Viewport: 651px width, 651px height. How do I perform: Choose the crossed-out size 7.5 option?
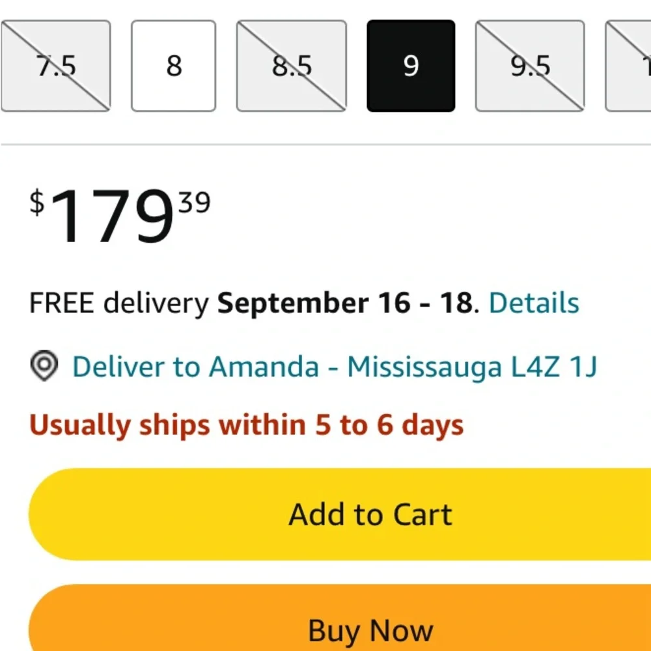pyautogui.click(x=55, y=66)
